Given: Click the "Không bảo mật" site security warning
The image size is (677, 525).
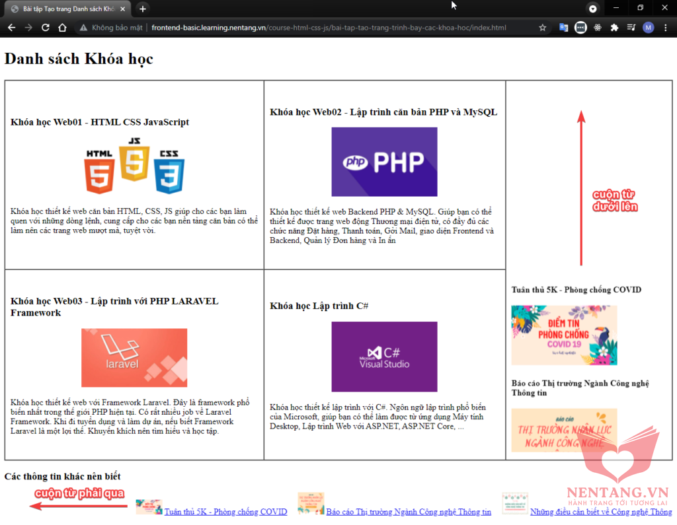Looking at the screenshot, I should 111,28.
